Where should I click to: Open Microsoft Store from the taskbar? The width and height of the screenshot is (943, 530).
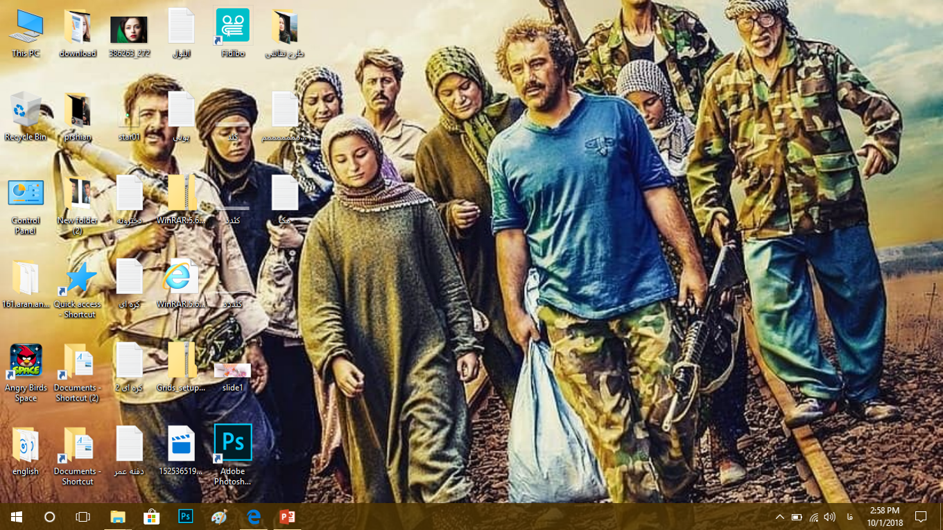tap(152, 517)
